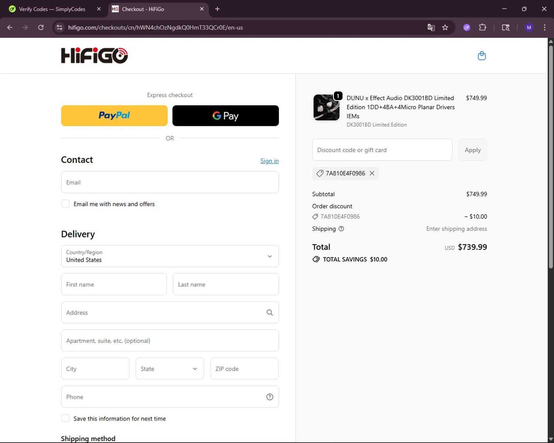Open site information icon in address bar
Image resolution: width=554 pixels, height=443 pixels.
[59, 27]
